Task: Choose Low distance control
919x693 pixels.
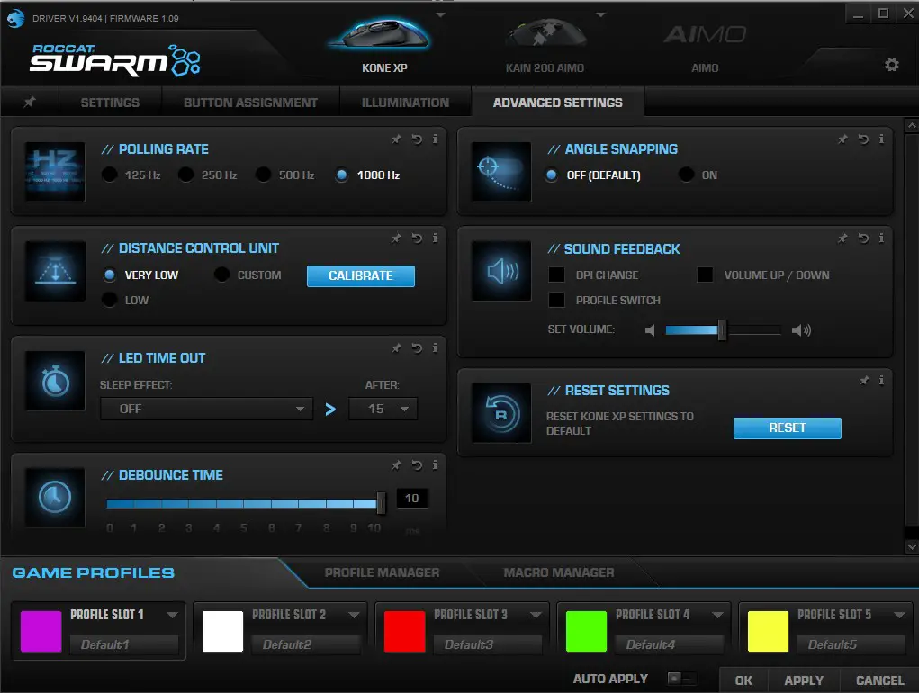Action: (110, 300)
